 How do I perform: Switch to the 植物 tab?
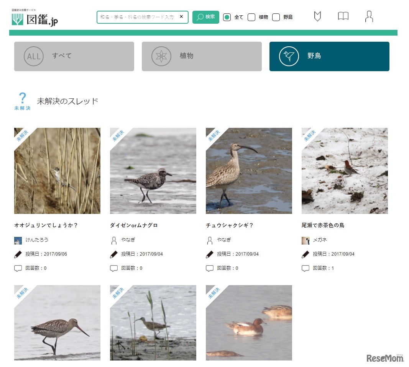202,56
